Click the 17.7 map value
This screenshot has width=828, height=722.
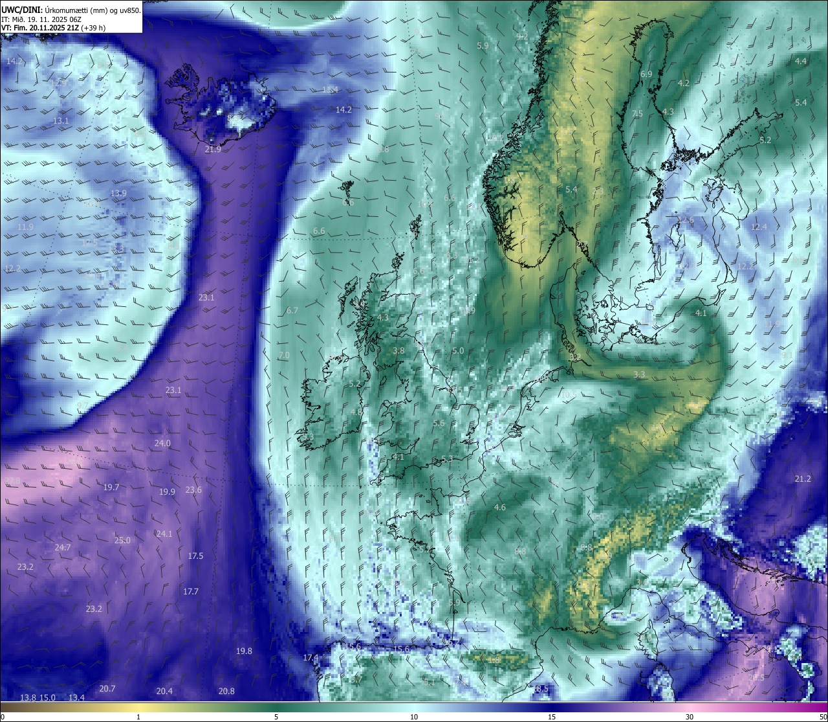(190, 591)
